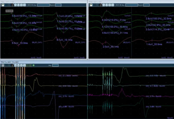Viewport: 174px width, 119px height.
Task: Click the up arrow in upper-right SEP window toolbar
Action: (x=104, y=5)
